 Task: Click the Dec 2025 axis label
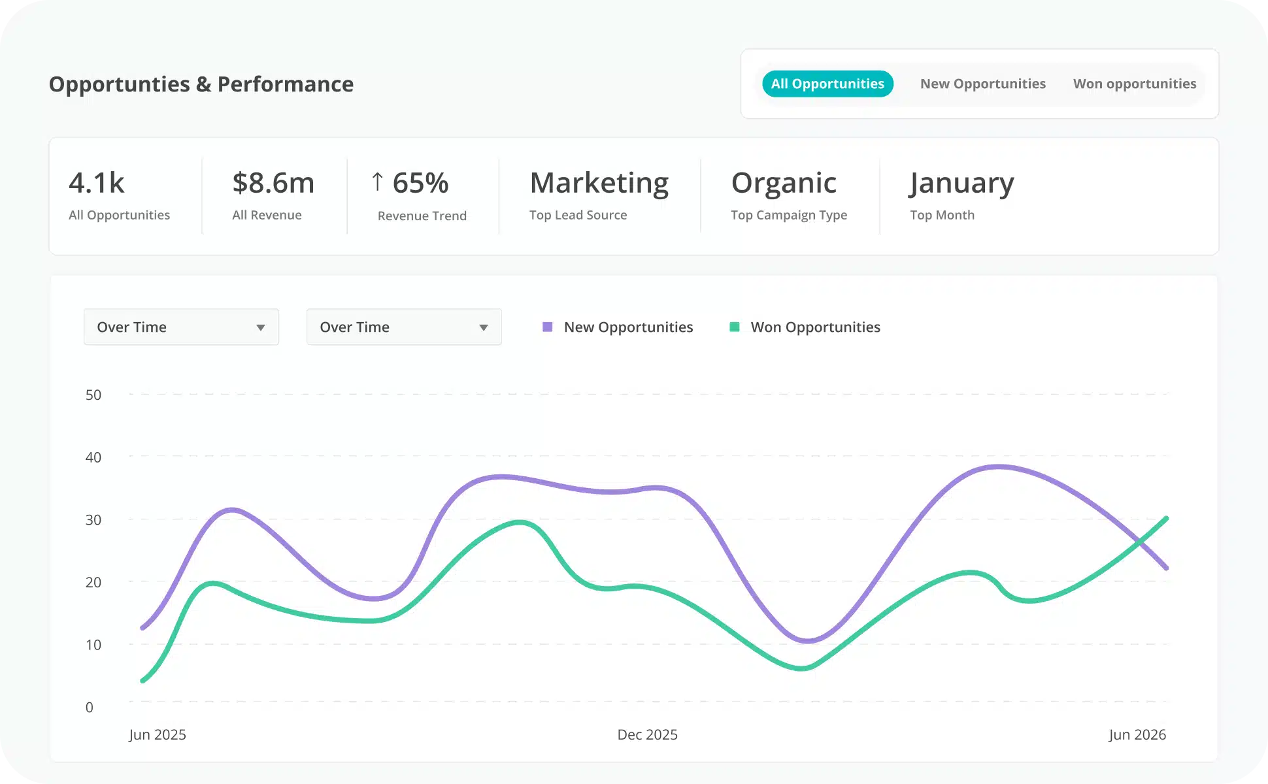point(648,734)
